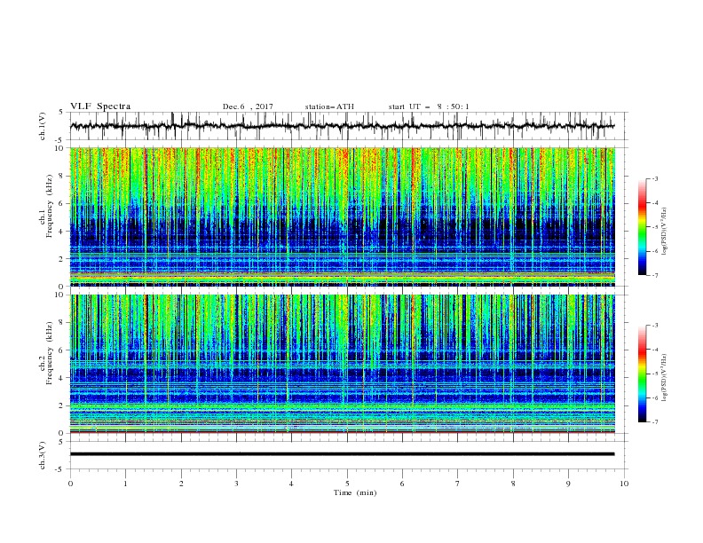The image size is (703, 543).
Task: Click time axis tick label "4"
Action: point(291,484)
